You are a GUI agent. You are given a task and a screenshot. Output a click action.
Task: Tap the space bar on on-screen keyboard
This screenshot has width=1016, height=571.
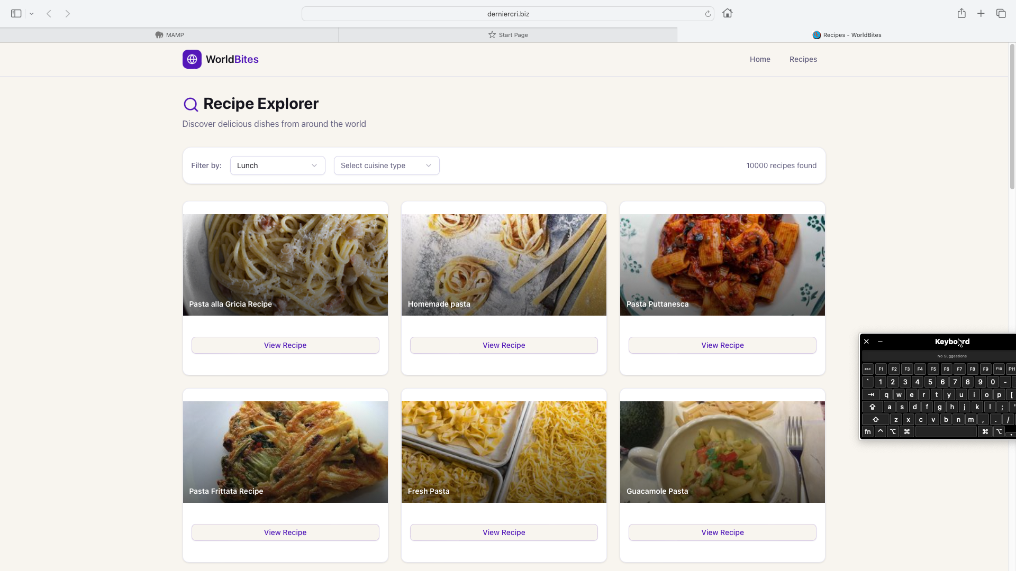pos(946,431)
